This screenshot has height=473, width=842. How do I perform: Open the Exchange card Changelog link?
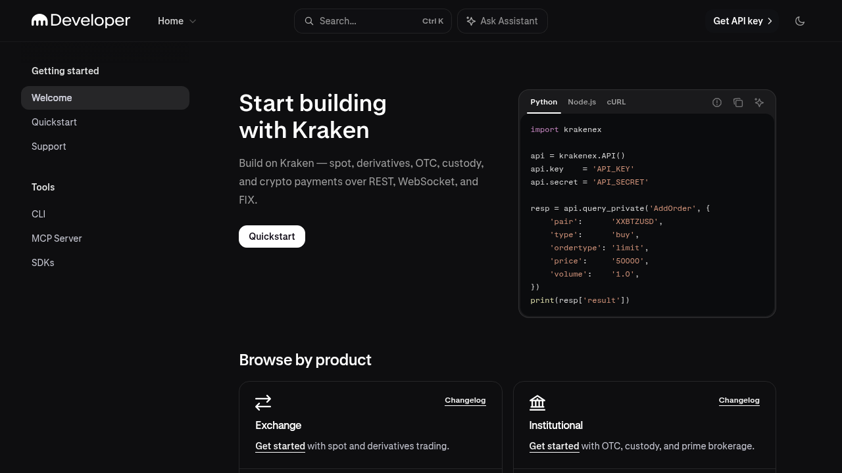point(465,400)
